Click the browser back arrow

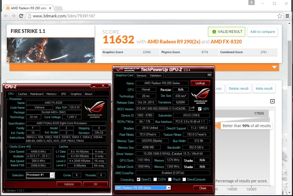(6, 16)
